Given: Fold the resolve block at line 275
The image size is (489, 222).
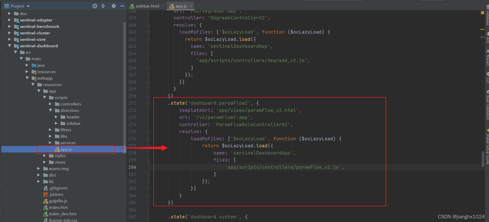Looking at the screenshot, I should 149,132.
